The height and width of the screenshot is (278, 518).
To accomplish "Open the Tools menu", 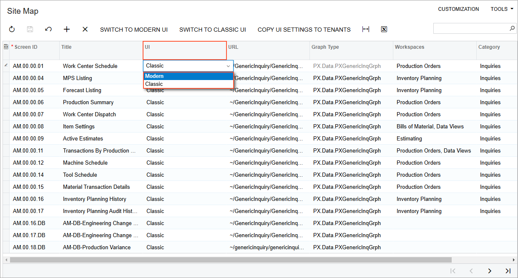I will click(502, 9).
